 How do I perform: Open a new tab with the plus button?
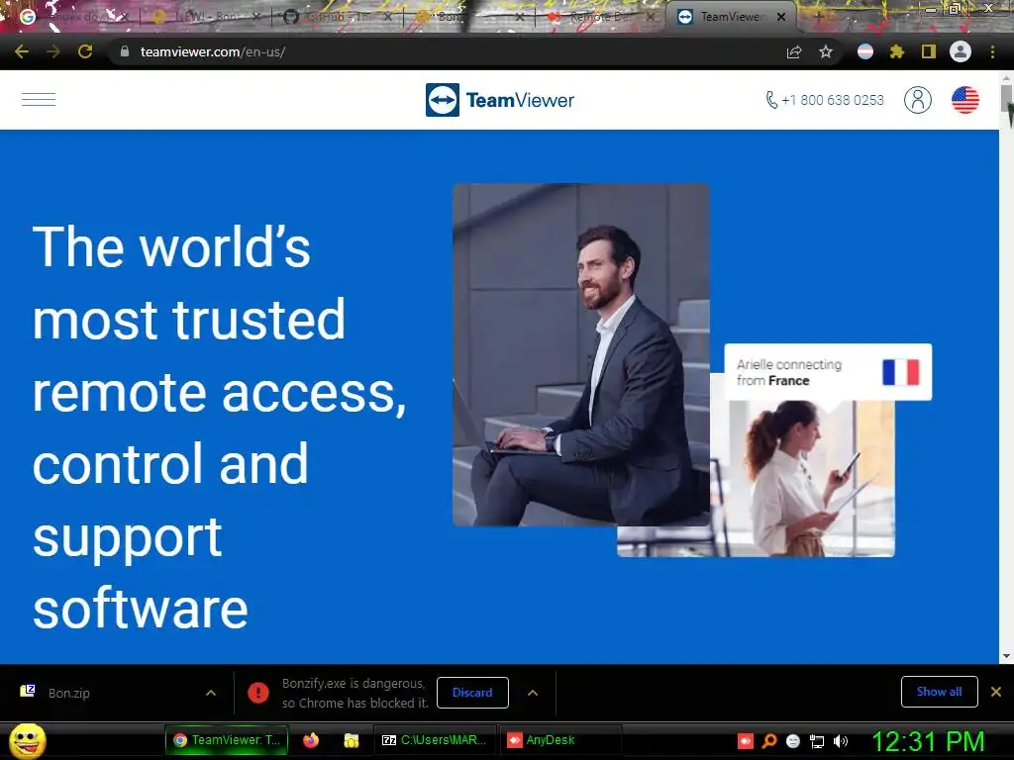click(818, 17)
